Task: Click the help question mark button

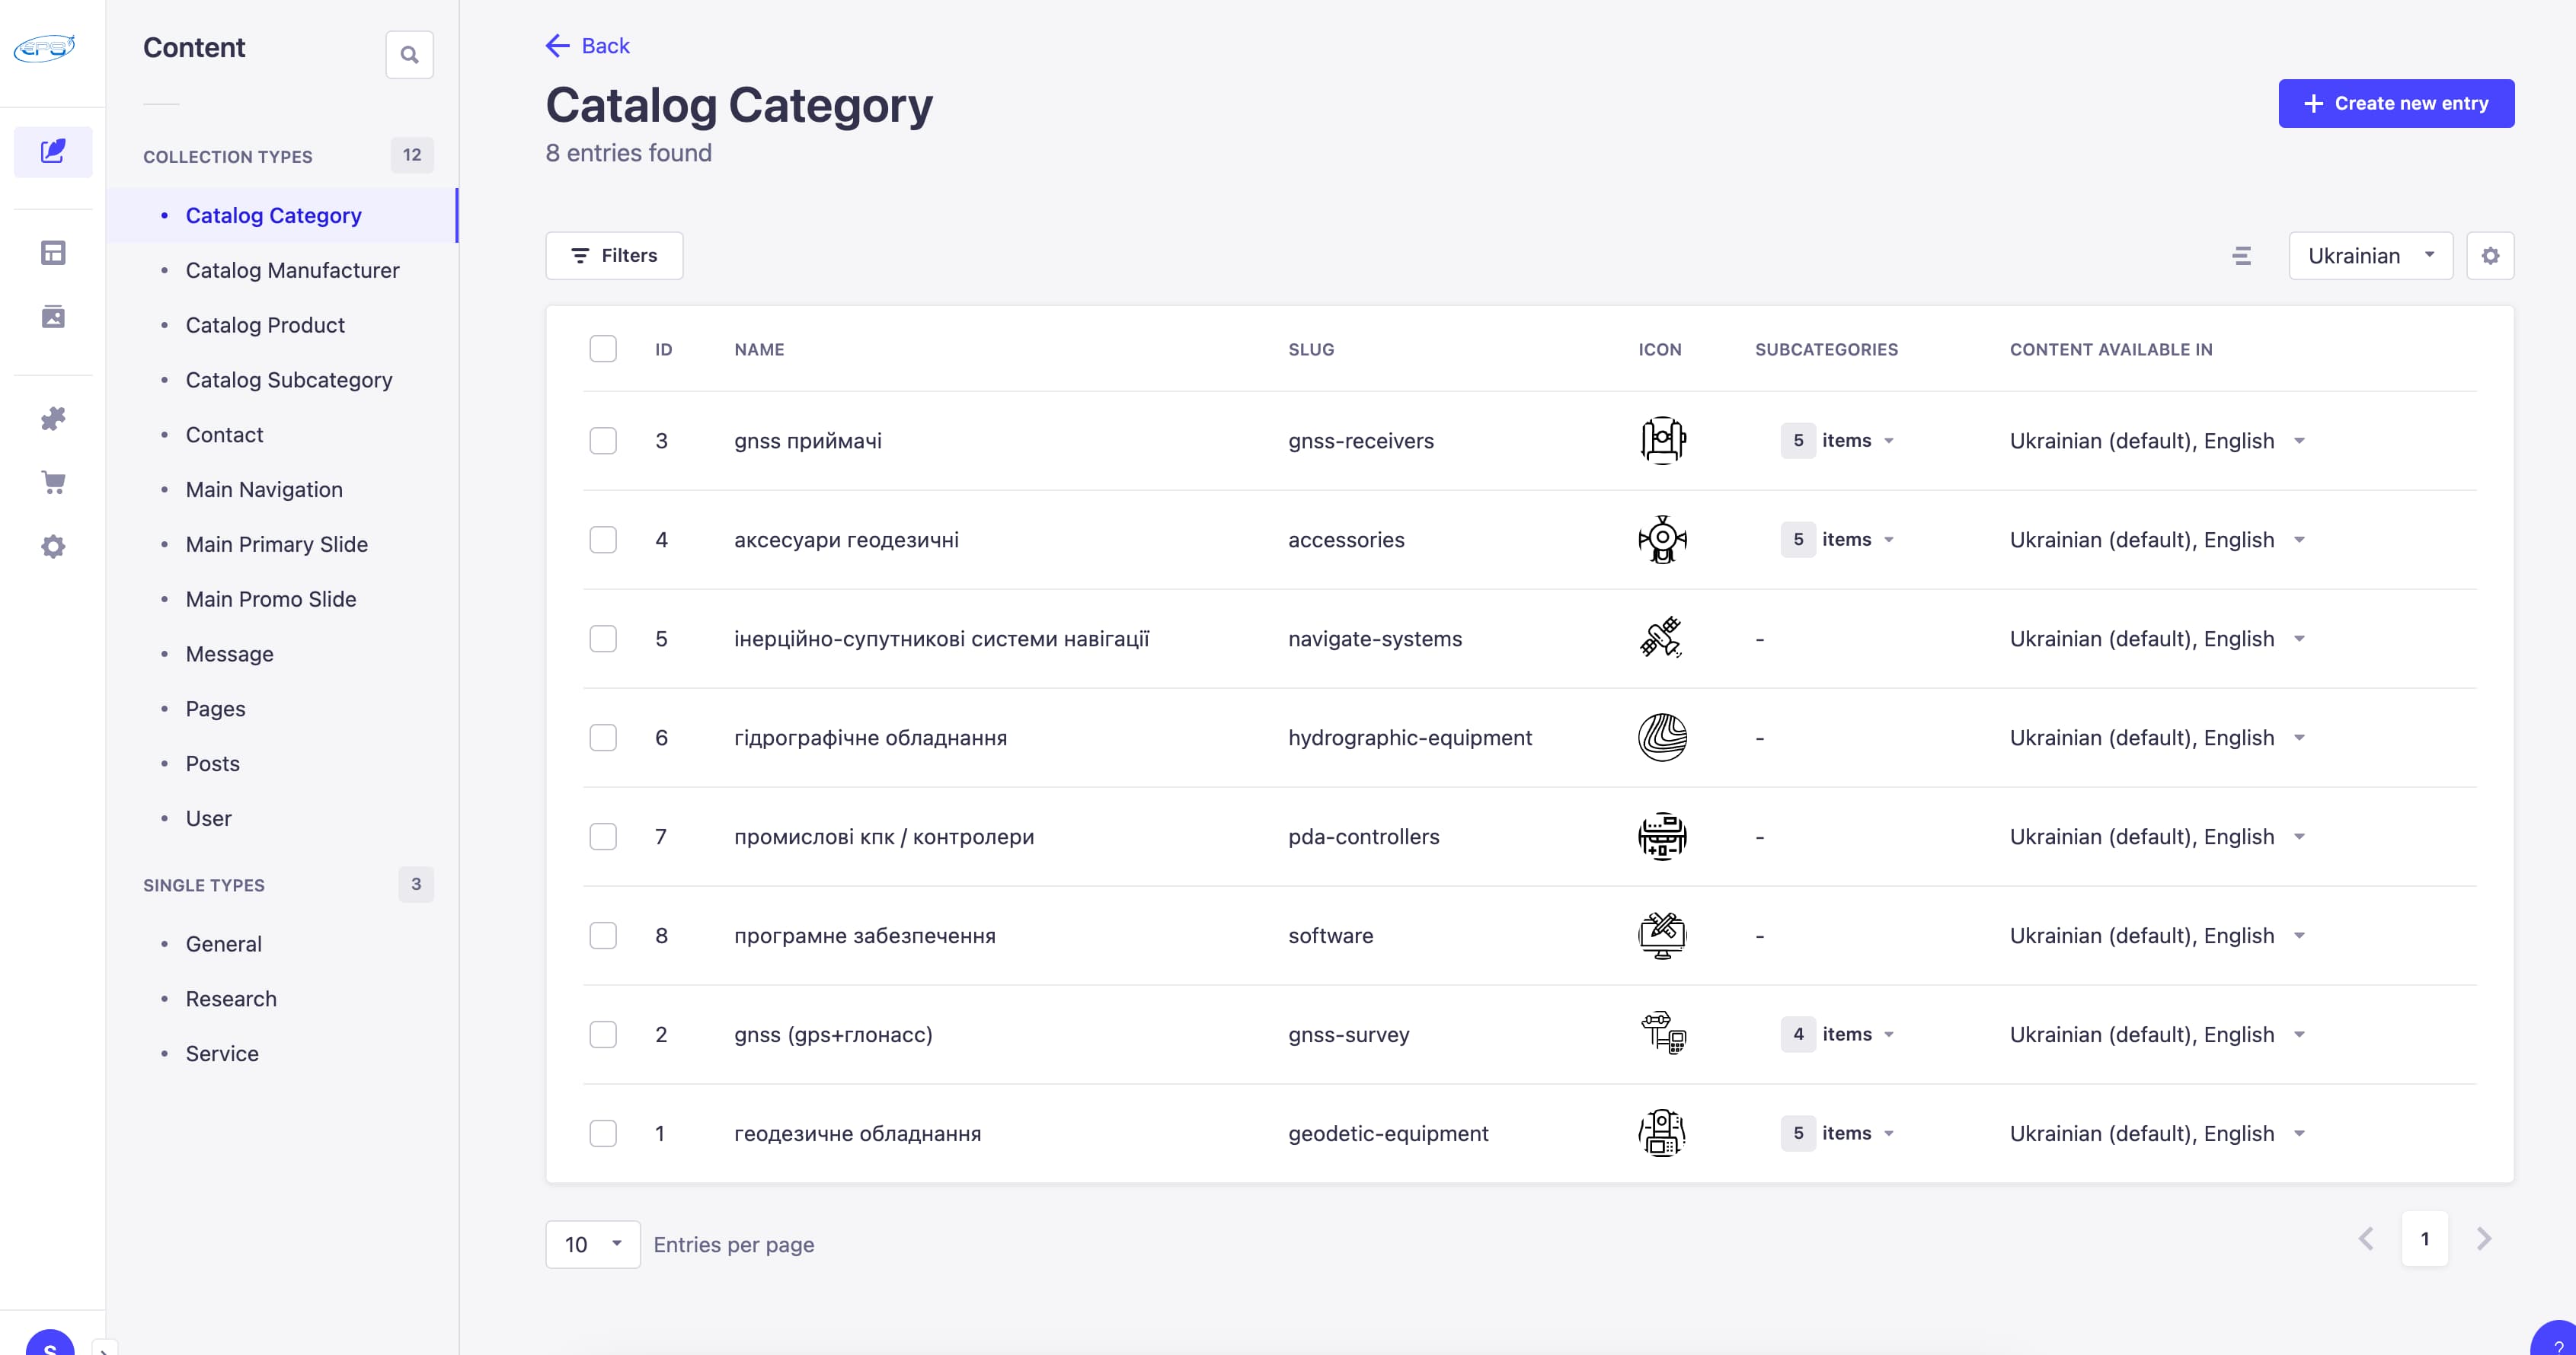Action: (x=2558, y=1343)
